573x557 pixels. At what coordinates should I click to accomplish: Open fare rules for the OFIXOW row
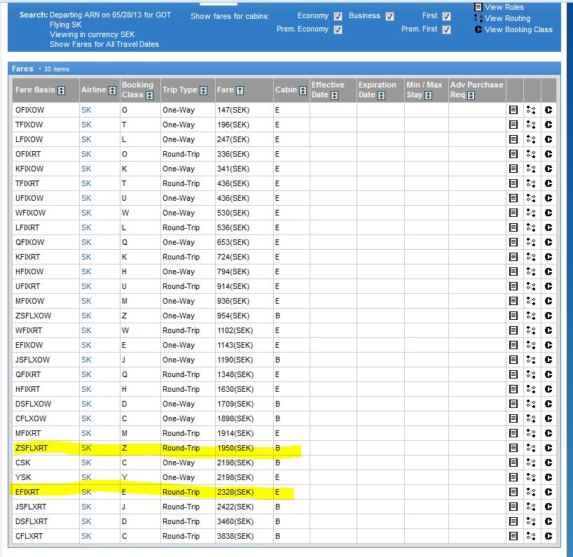(x=513, y=110)
